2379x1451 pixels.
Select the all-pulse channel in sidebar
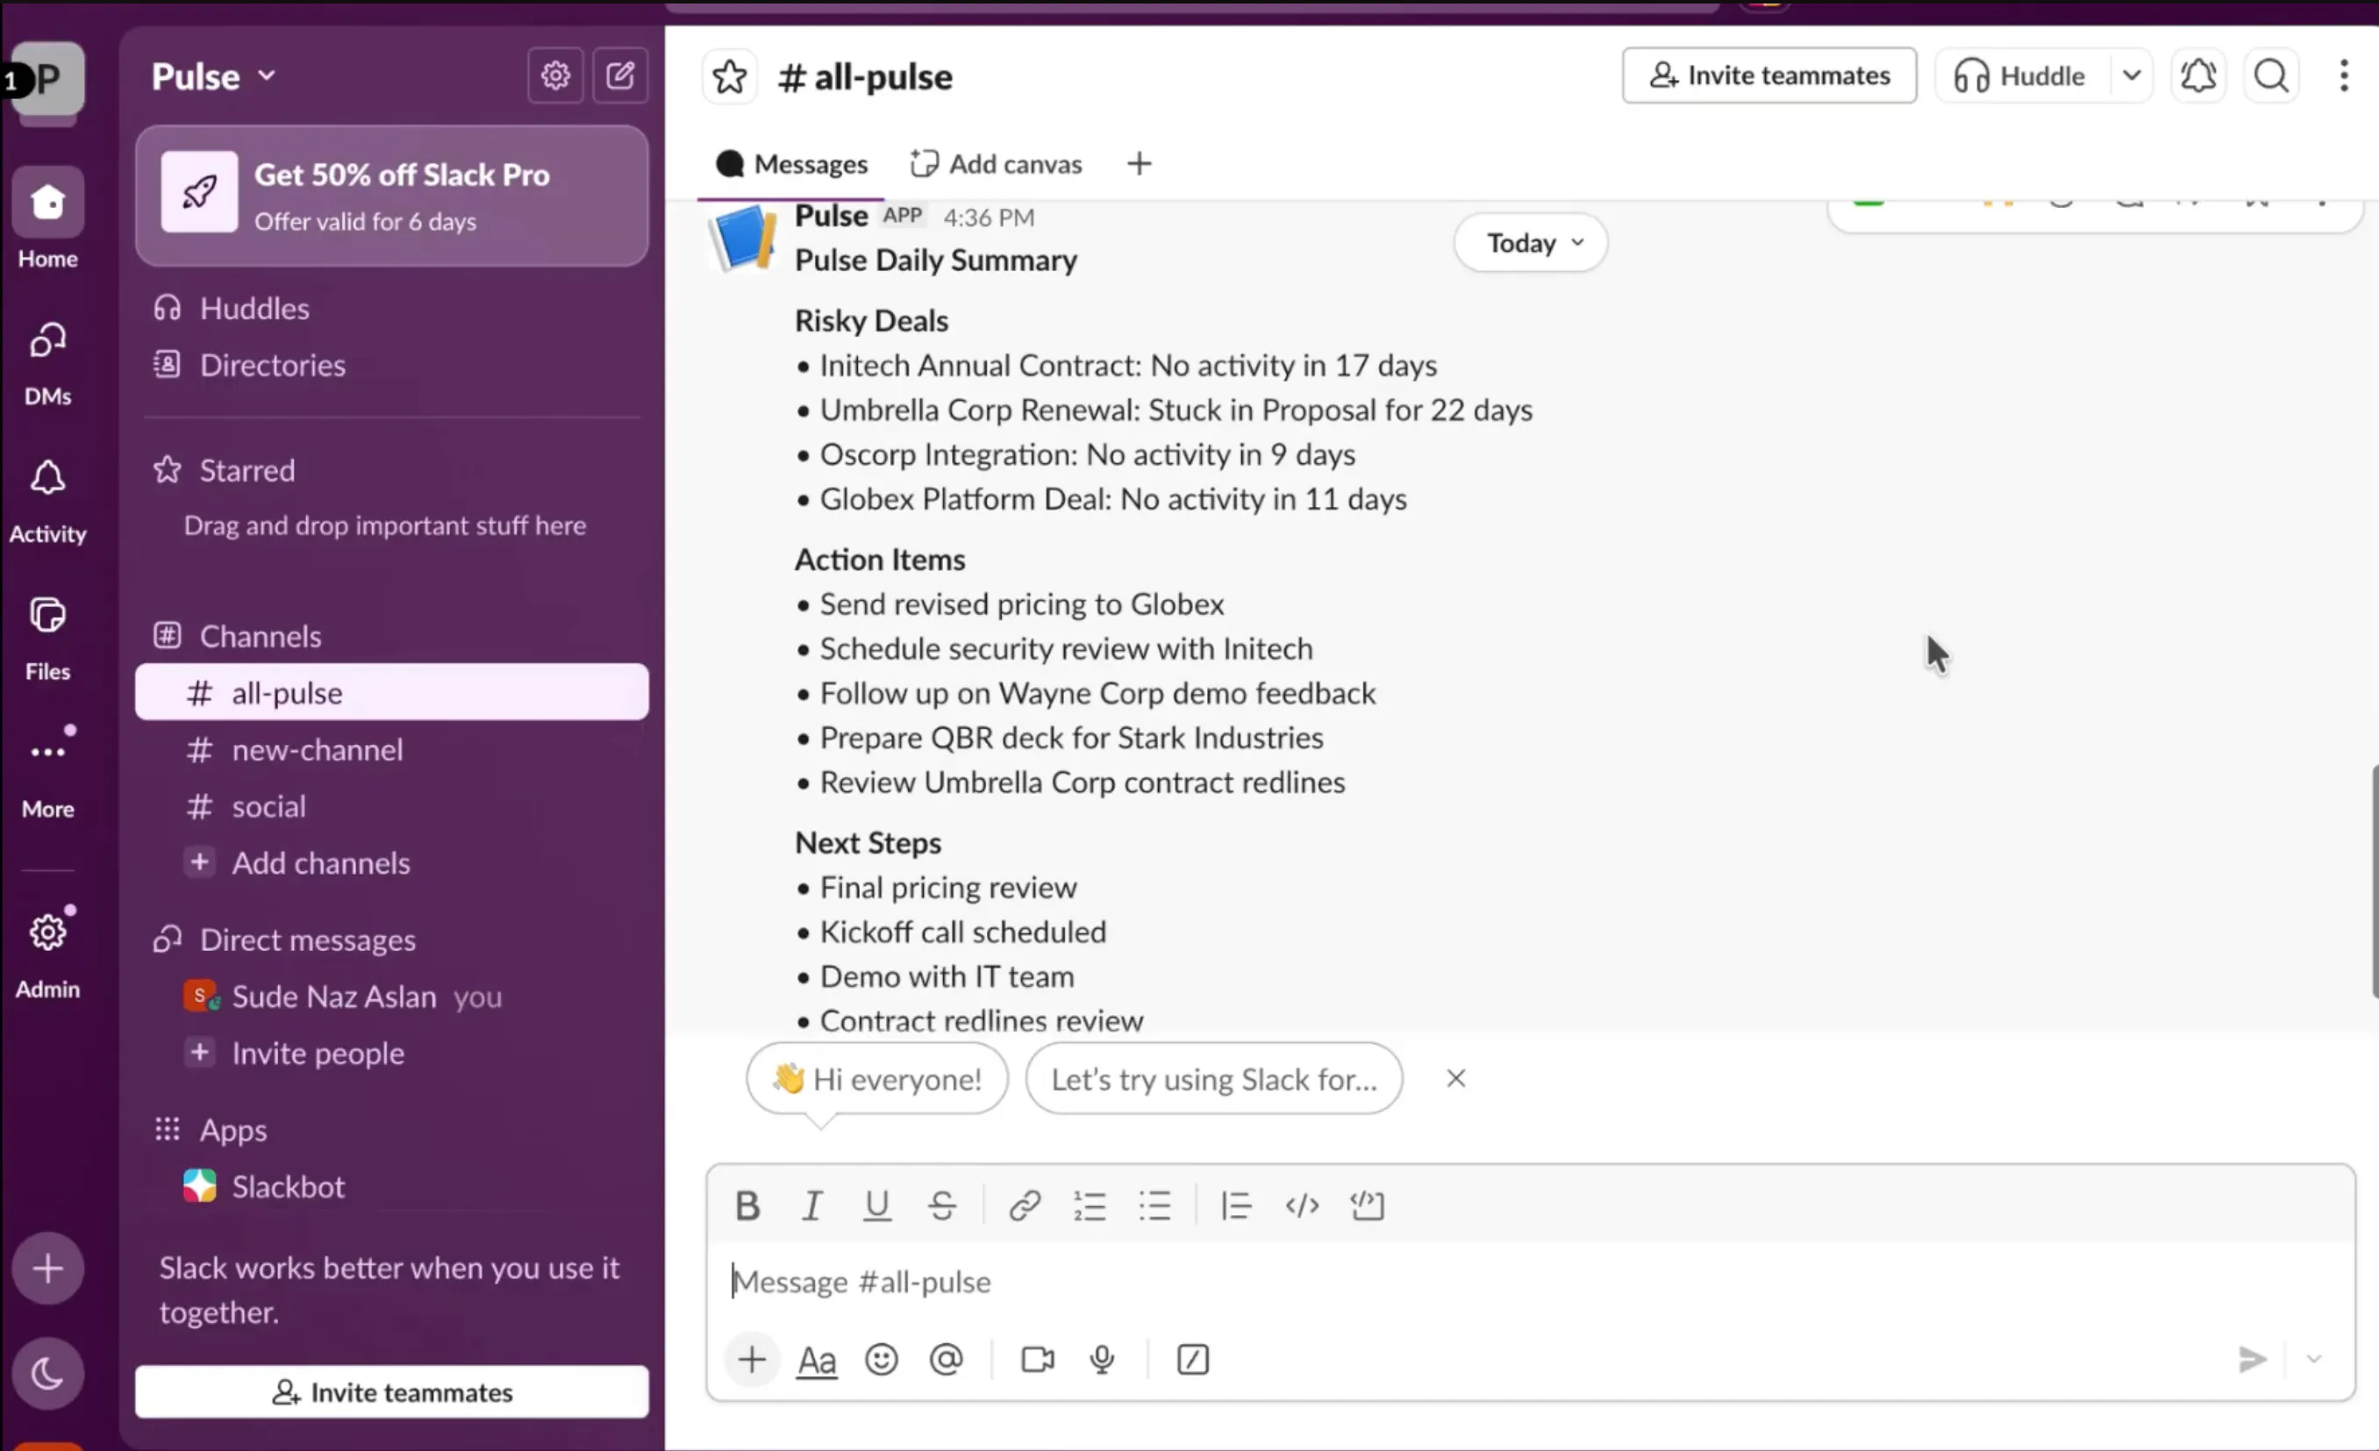(392, 692)
